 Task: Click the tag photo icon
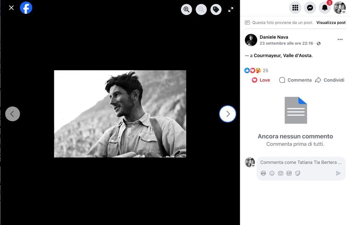tap(216, 9)
